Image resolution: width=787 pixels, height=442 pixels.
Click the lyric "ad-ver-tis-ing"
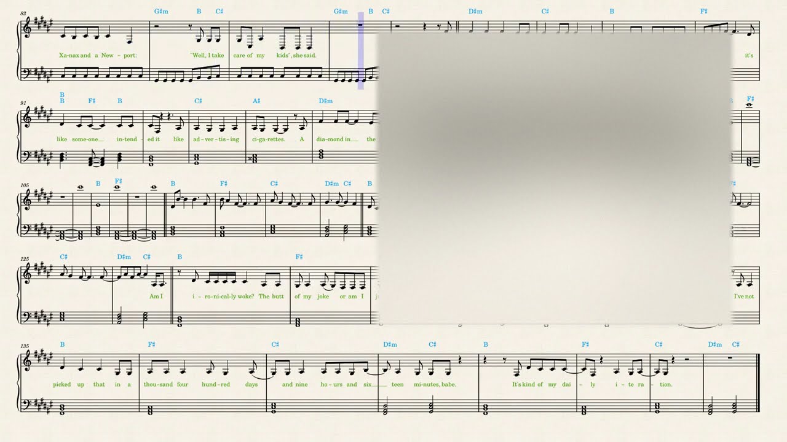[216, 139]
